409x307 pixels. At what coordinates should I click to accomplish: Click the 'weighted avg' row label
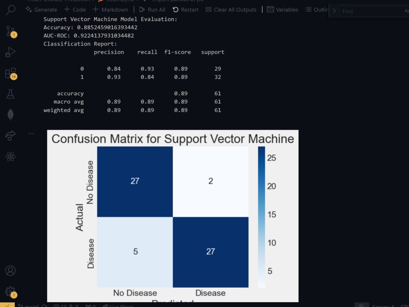tap(64, 110)
